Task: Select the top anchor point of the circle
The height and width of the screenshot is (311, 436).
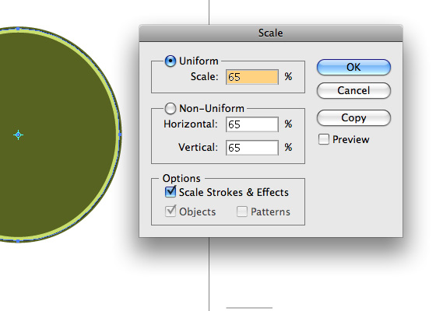Action: [19, 29]
